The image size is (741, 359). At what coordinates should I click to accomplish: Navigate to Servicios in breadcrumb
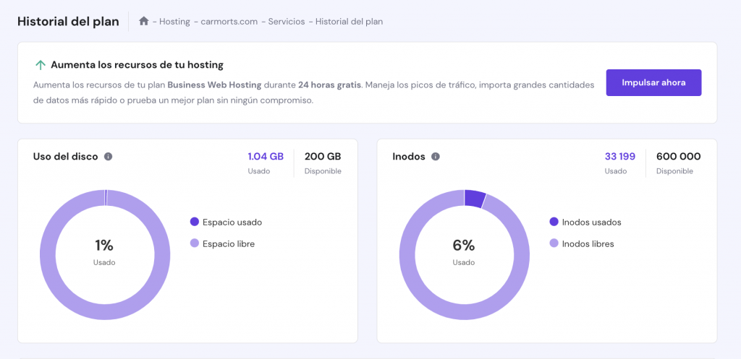click(287, 22)
